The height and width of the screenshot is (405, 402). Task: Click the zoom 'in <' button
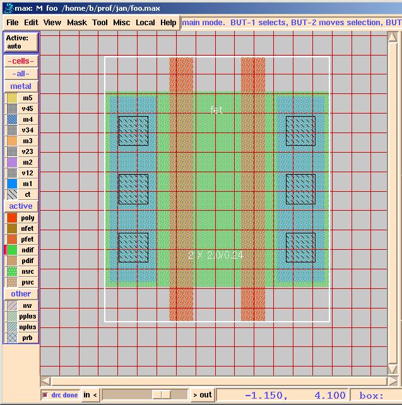click(90, 395)
